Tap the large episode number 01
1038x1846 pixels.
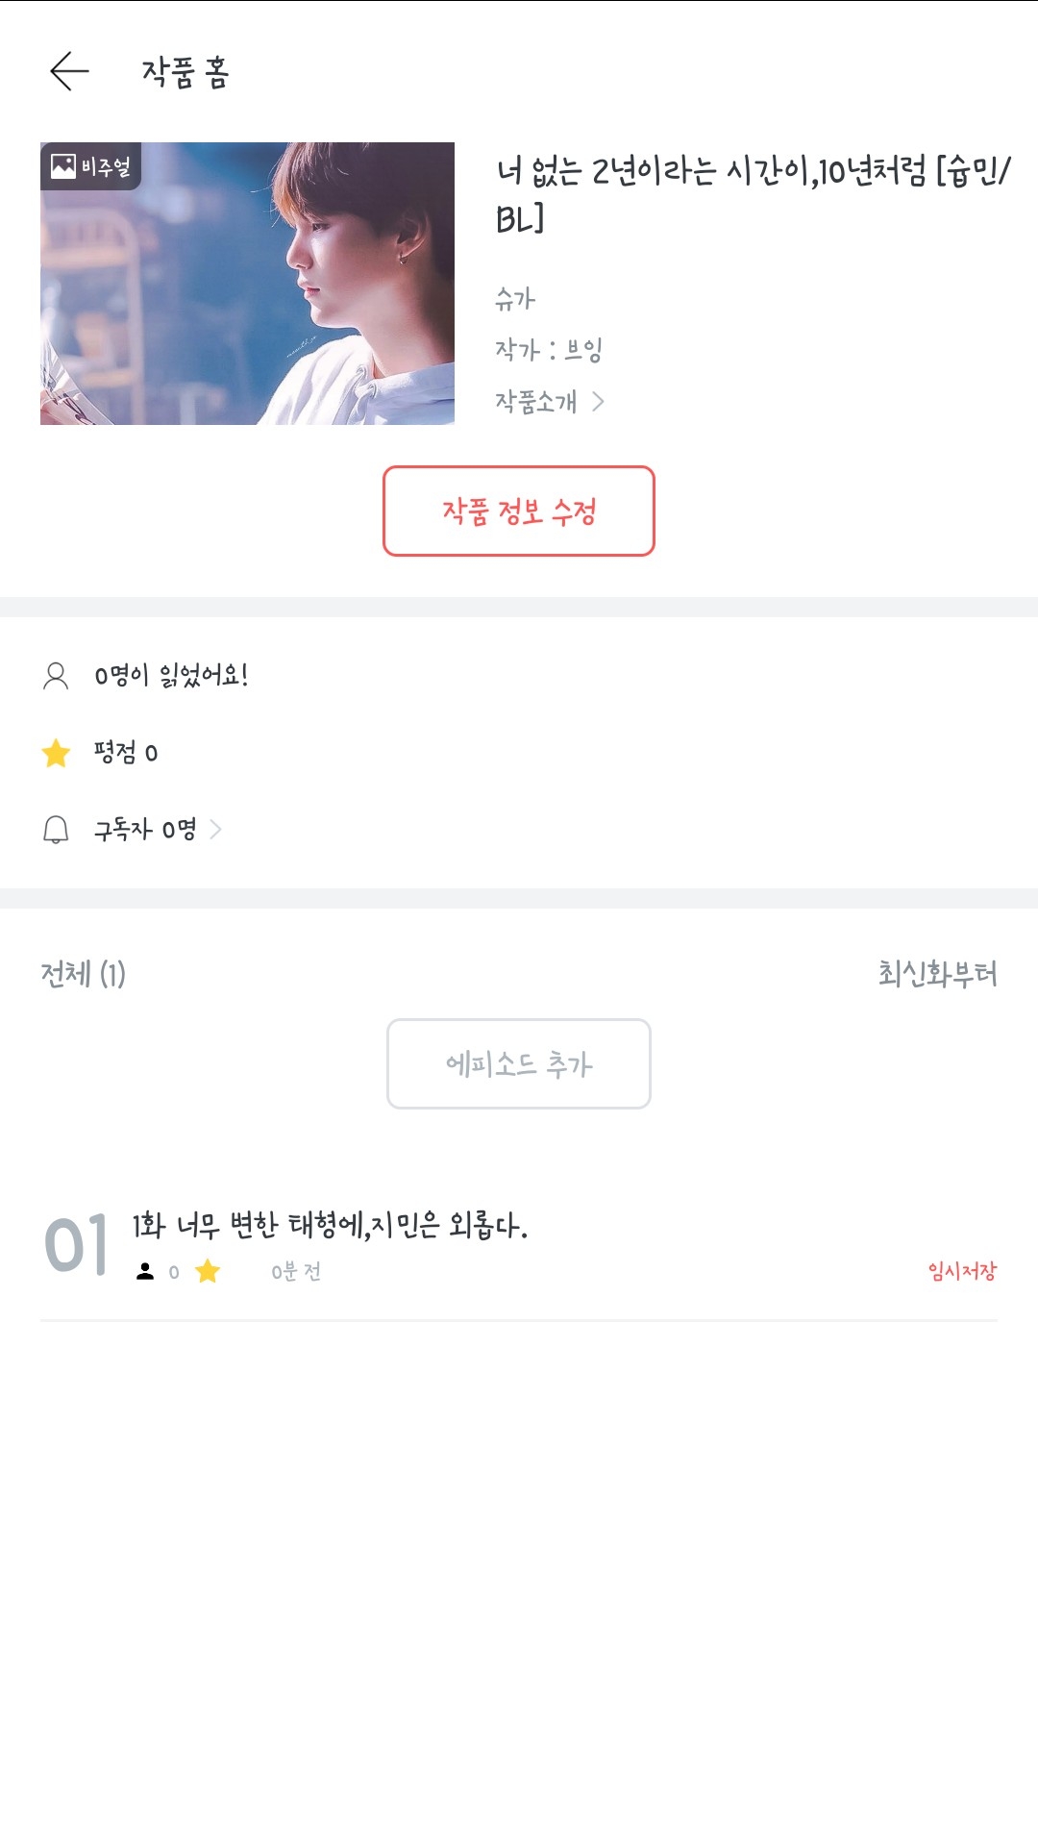click(x=77, y=1246)
